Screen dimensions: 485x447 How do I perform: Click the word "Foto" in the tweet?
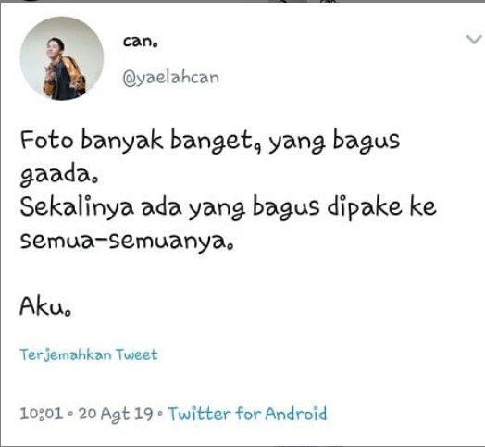[46, 140]
